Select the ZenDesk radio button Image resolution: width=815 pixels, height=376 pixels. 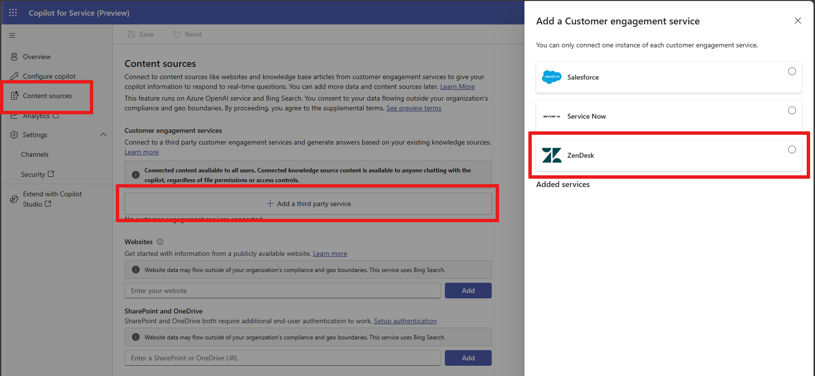point(792,149)
